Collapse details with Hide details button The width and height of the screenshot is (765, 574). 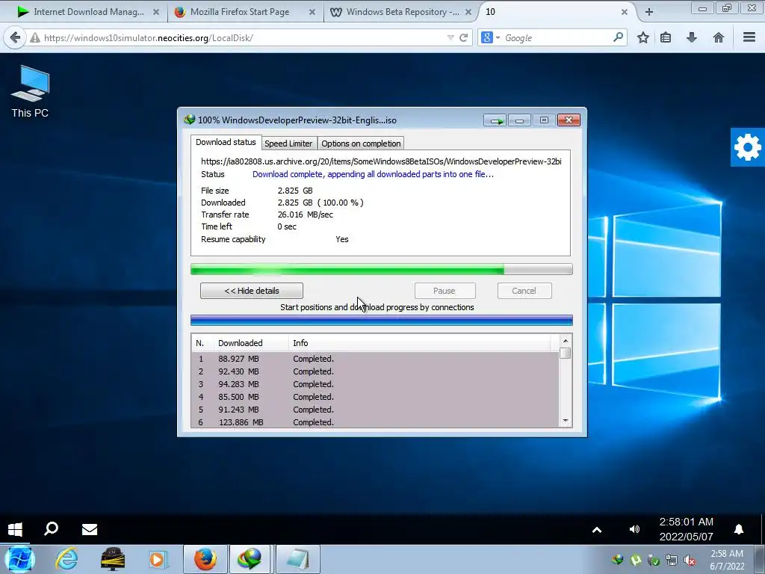pos(252,291)
